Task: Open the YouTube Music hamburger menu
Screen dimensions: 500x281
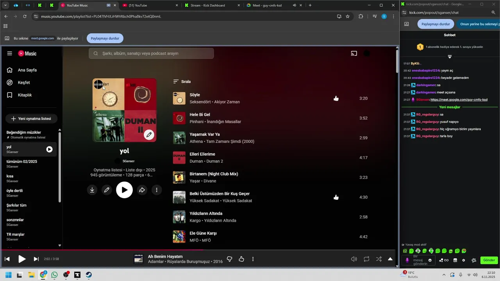Action: pyautogui.click(x=10, y=53)
